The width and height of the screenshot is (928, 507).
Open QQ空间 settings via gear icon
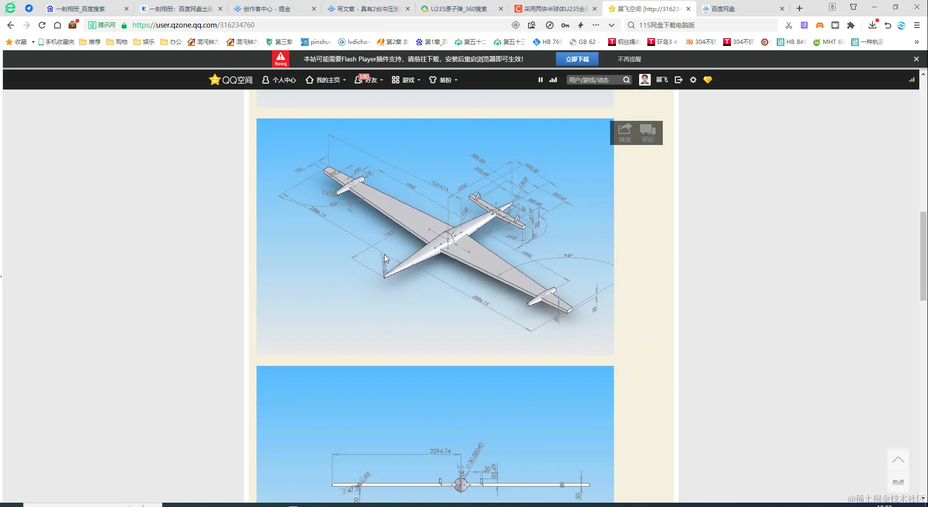pyautogui.click(x=693, y=80)
